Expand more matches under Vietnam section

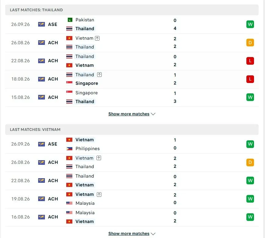pos(129,234)
